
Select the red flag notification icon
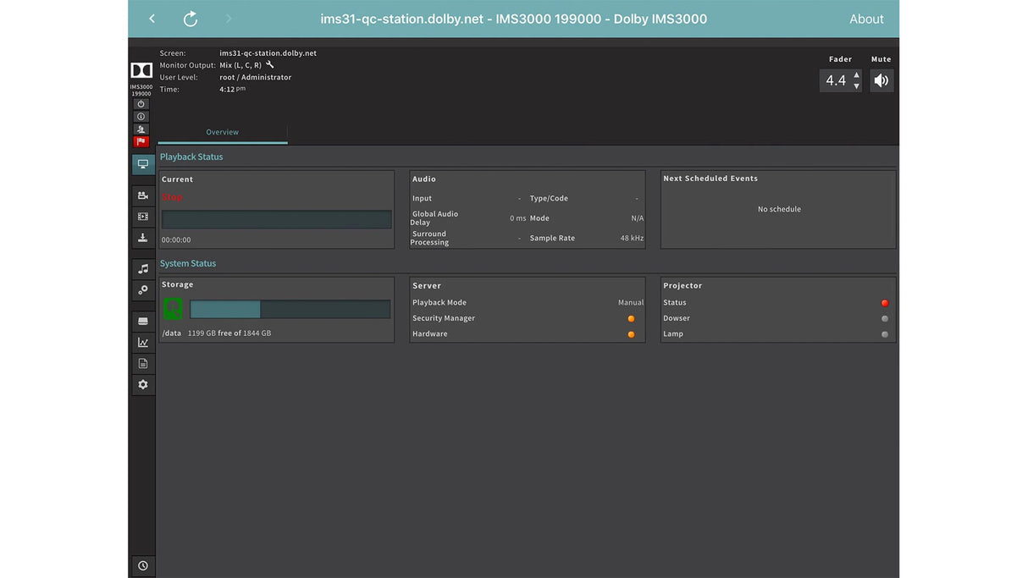[141, 140]
